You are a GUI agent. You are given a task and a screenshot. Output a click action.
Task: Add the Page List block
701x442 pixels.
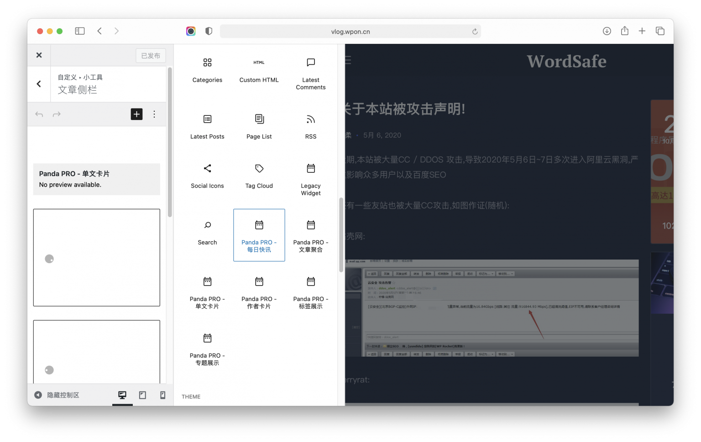tap(259, 127)
